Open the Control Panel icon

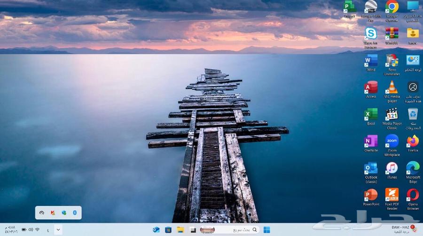pos(413,63)
